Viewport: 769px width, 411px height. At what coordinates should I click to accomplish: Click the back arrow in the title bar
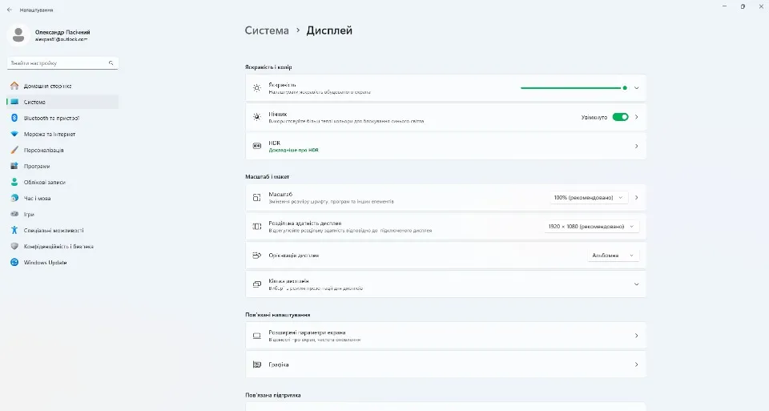(10, 10)
